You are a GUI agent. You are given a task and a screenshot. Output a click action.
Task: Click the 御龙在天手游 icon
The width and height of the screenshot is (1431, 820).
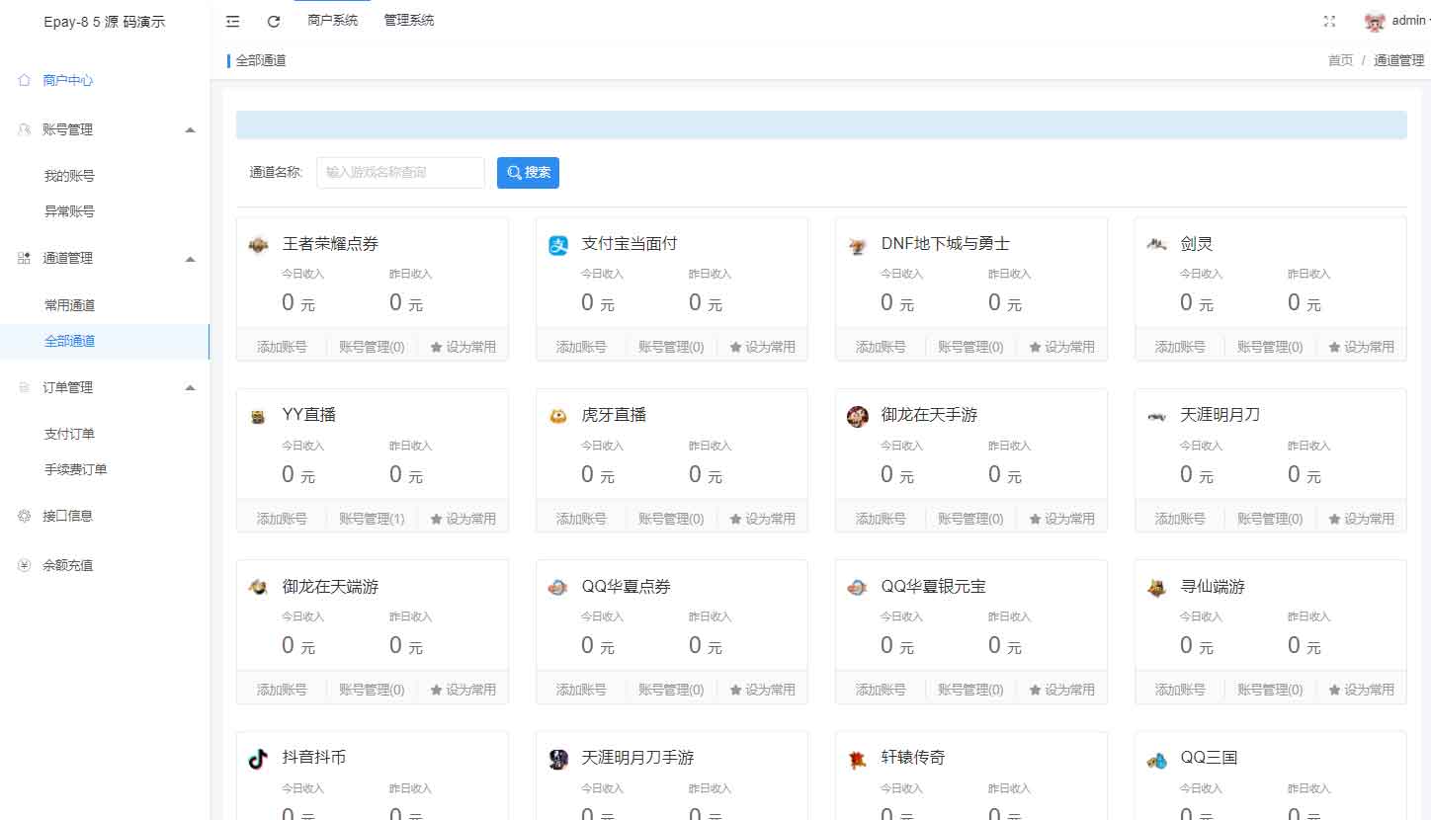click(x=858, y=416)
